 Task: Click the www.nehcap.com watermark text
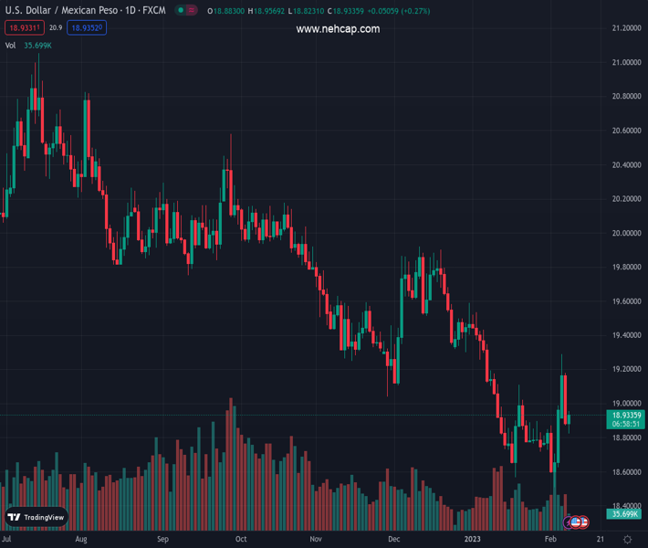(338, 29)
